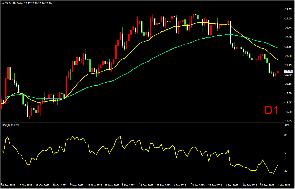
Task: Click the large white candle after 1 Feb 2023
Action: coord(230,32)
